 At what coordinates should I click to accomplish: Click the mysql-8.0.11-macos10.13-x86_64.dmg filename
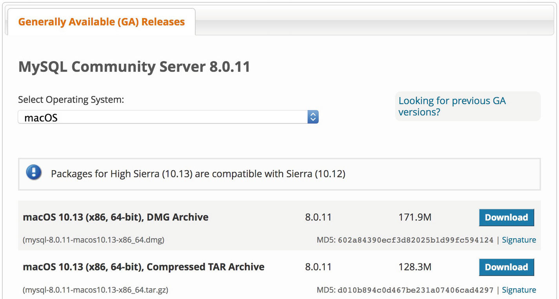[93, 240]
